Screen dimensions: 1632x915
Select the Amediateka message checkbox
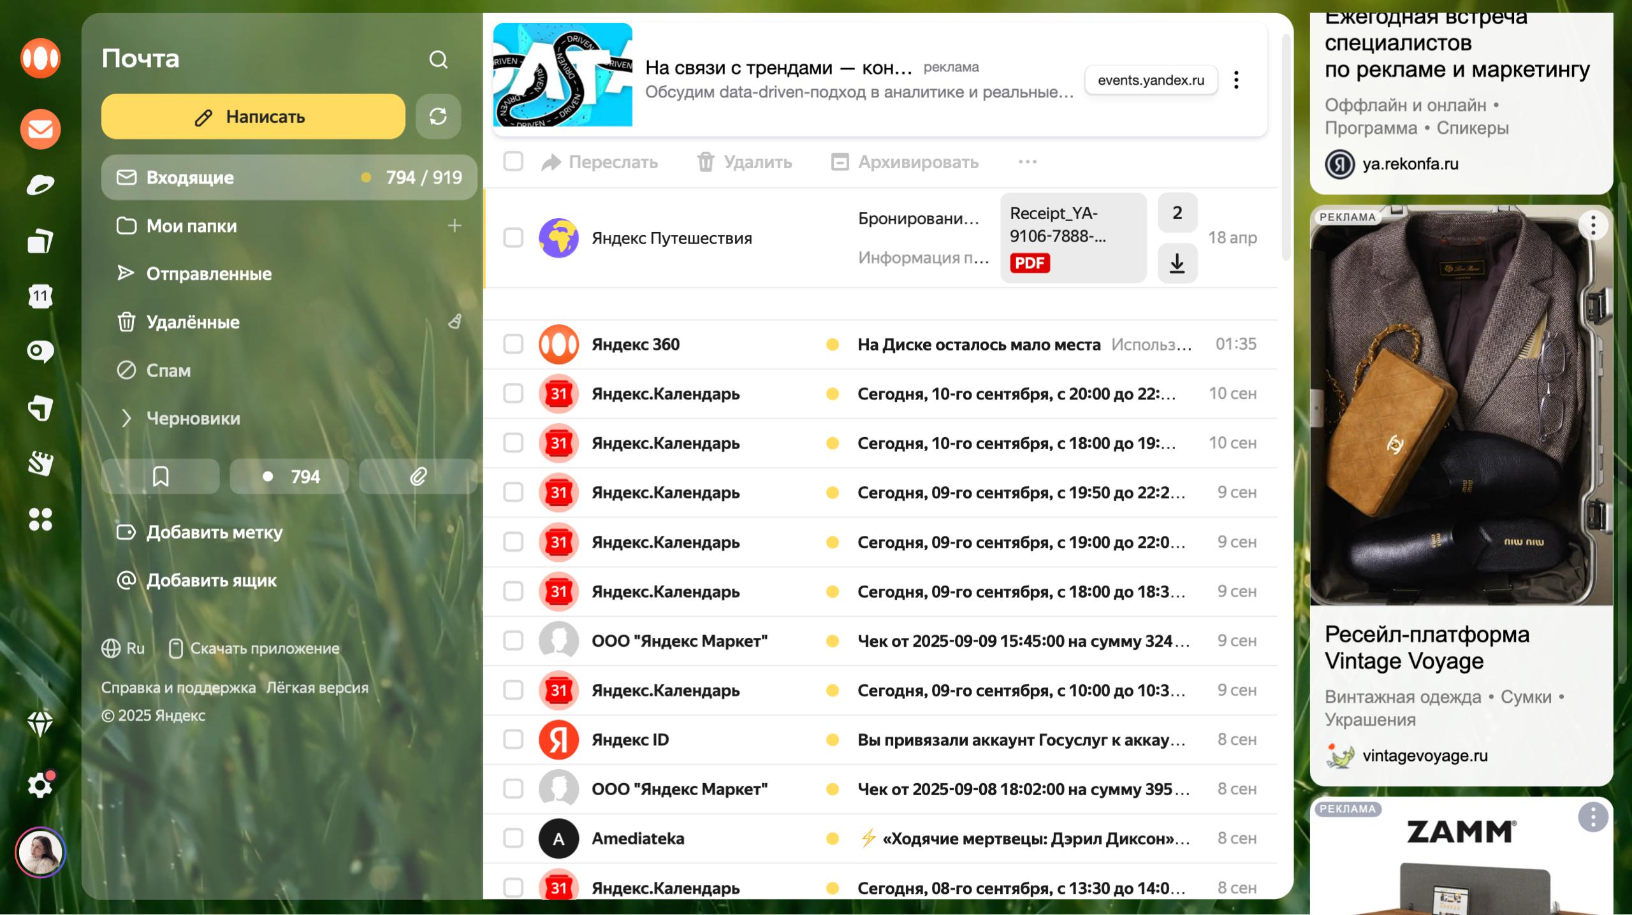pos(513,839)
